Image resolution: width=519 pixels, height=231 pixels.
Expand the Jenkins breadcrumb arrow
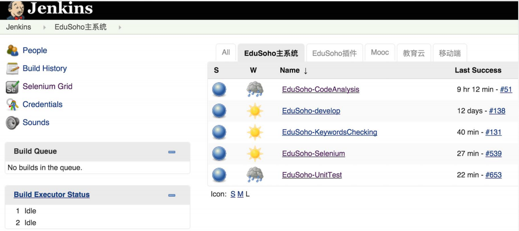(x=45, y=27)
